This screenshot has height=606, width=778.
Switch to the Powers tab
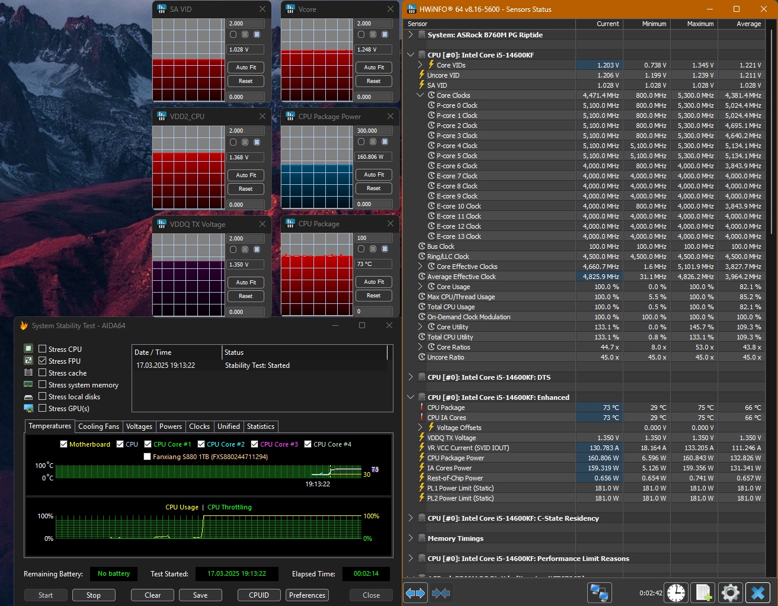(171, 427)
